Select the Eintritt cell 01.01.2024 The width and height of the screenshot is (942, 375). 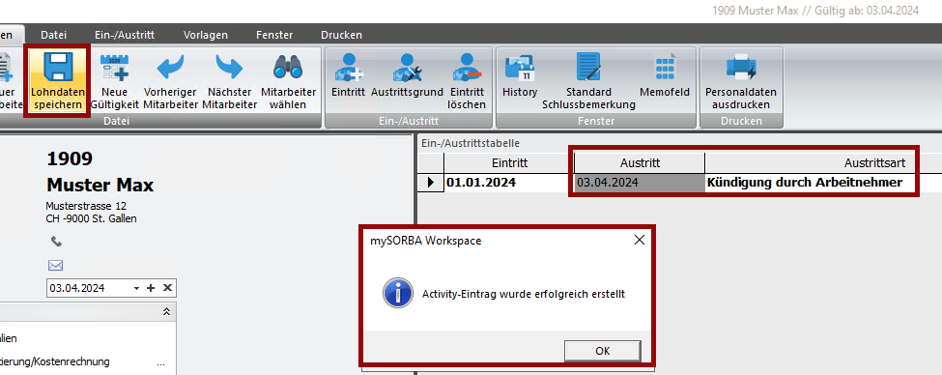509,182
